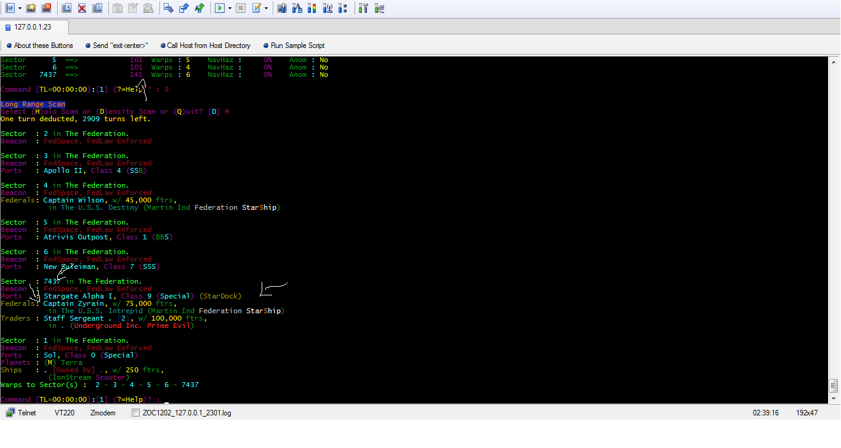Click the red X disconnect toolbar icon
Viewport: 841px width, 448px height.
click(81, 8)
